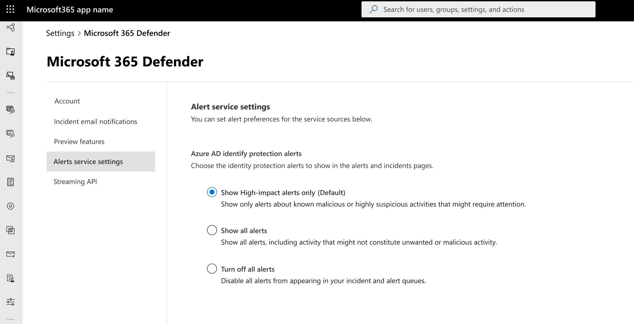Click the document with flask icon
This screenshot has height=324, width=634.
(x=11, y=278)
